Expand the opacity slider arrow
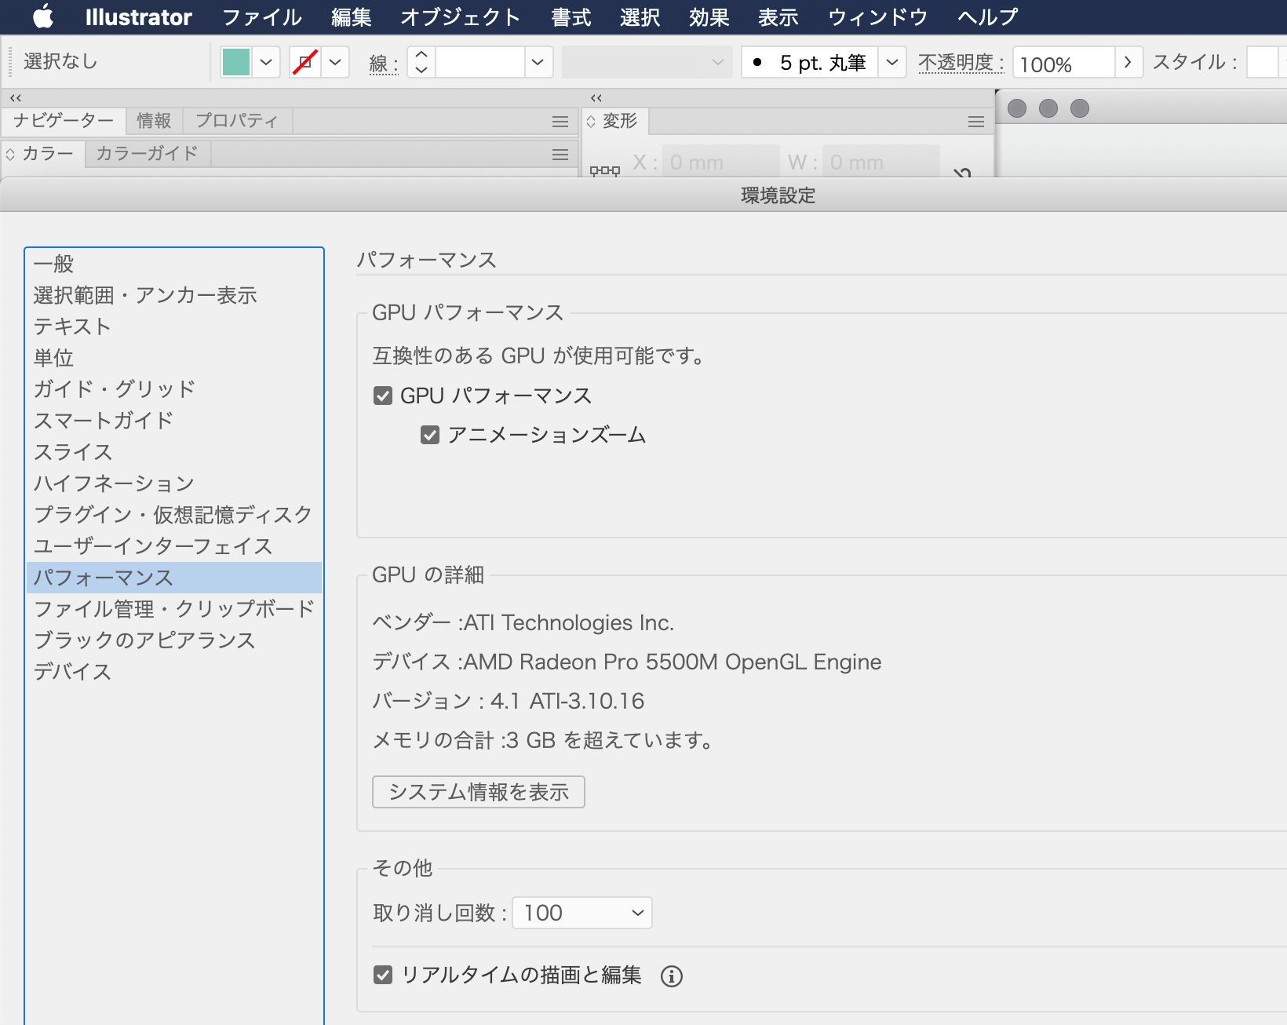 click(x=1128, y=62)
